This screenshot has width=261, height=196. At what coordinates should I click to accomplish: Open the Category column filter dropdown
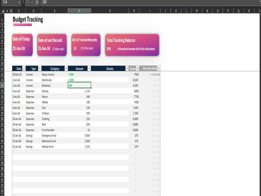click(66, 68)
